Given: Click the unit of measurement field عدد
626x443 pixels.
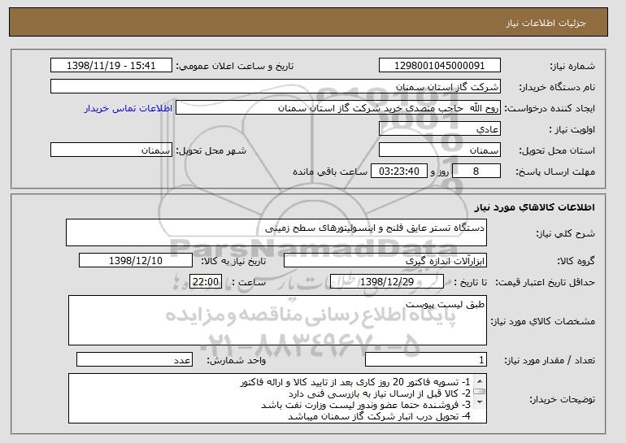Looking at the screenshot, I should point(134,359).
